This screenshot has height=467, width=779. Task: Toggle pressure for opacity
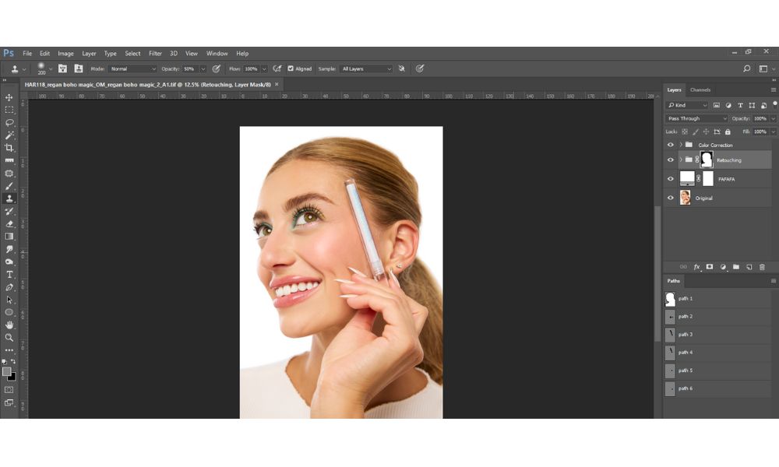point(216,69)
